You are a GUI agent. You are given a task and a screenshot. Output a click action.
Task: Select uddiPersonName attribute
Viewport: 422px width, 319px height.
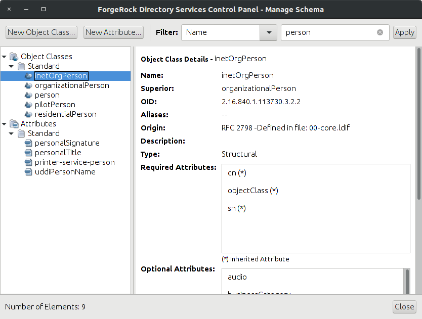tap(65, 172)
